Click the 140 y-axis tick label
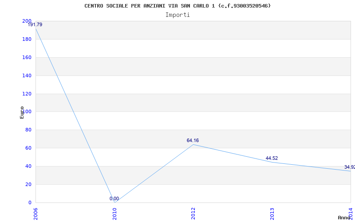 click(x=27, y=75)
